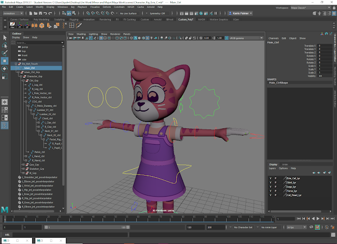Open the Deform menu
337x244 pixels.
pos(107,7)
